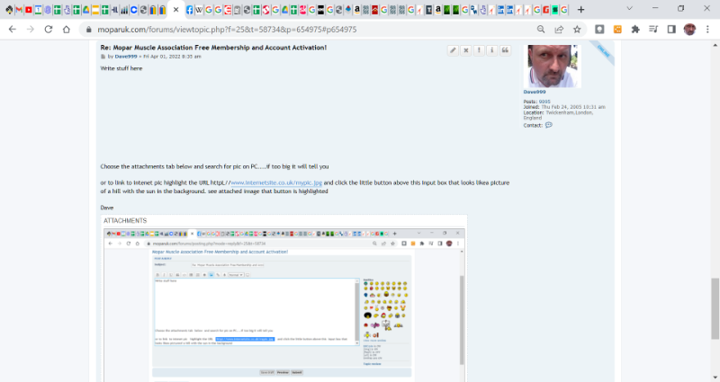Close the active browser tab
This screenshot has height=382, width=720.
tap(175, 9)
